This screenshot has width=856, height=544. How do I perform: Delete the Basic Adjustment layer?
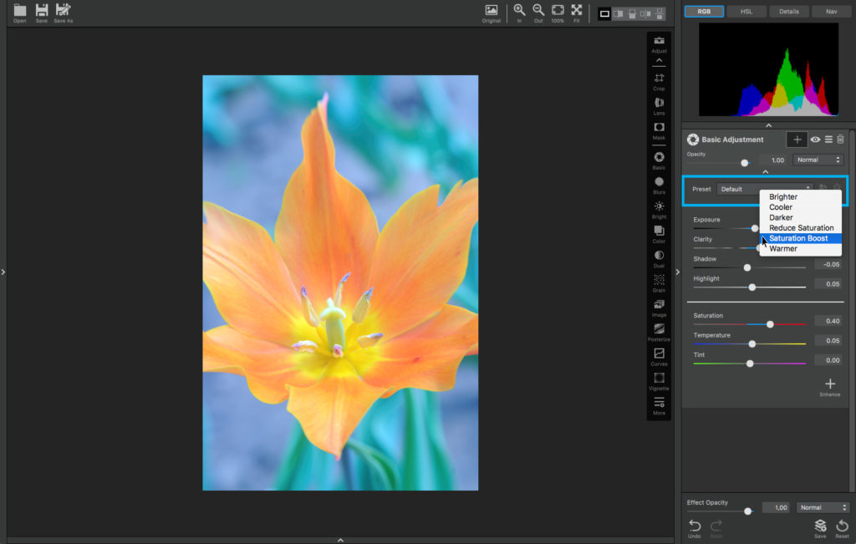[x=841, y=140]
